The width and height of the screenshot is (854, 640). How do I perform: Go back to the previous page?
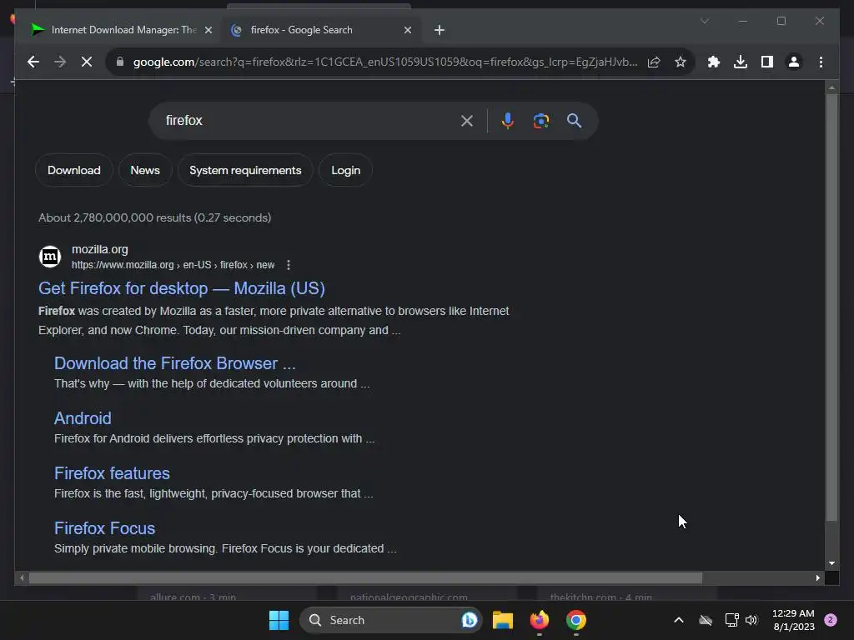pyautogui.click(x=33, y=62)
